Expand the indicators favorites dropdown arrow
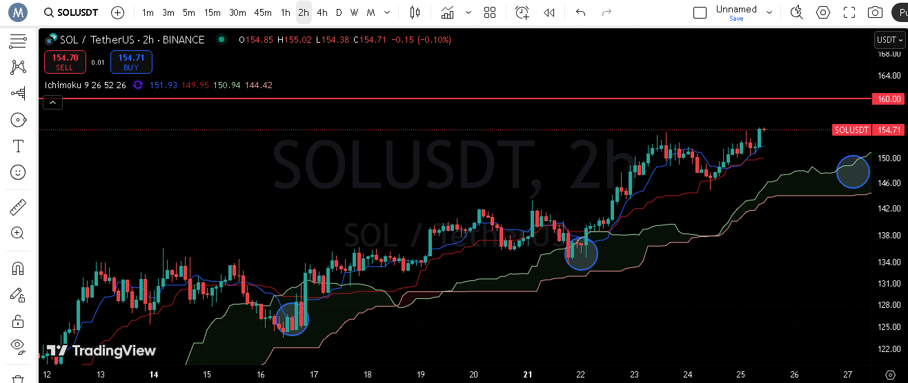 point(468,12)
